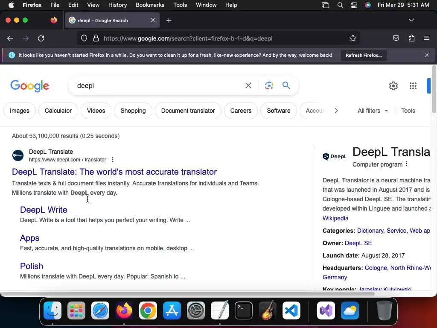Viewport: 437px width, 328px height.
Task: Open more options for DeepL Translate result
Action: point(113,160)
